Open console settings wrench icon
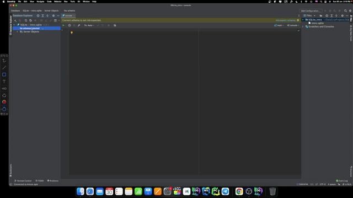The width and height of the screenshot is (353, 198). pos(79,25)
